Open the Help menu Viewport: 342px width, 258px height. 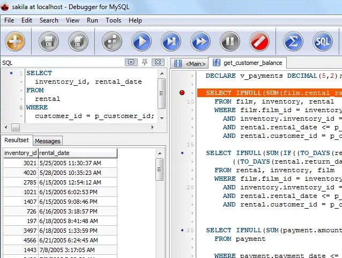point(135,20)
